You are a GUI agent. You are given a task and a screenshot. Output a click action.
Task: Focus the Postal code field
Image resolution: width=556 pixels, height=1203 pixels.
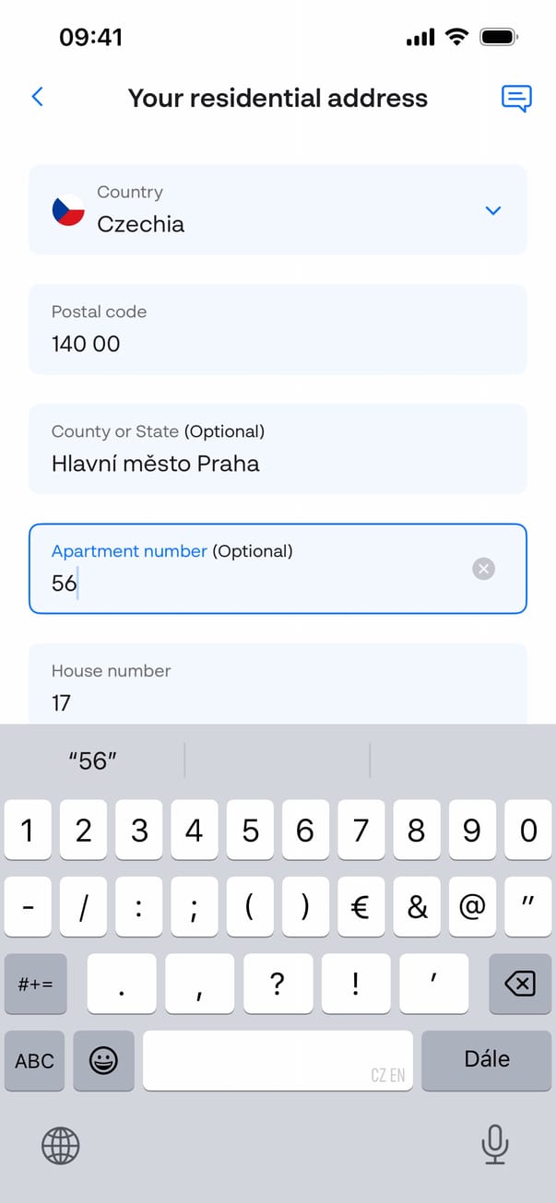[x=277, y=330]
